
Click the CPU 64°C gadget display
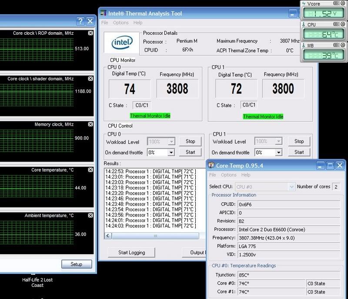pyautogui.click(x=324, y=34)
